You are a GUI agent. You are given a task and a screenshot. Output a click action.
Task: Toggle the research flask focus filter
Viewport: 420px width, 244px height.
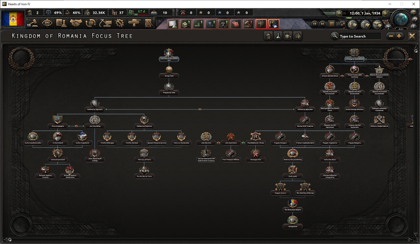click(x=278, y=36)
